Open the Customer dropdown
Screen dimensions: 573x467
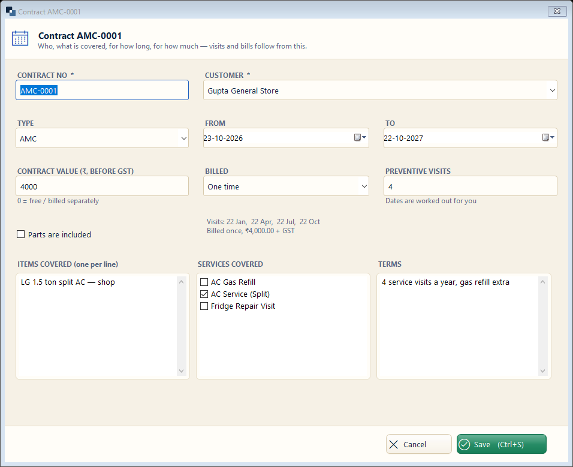(x=380, y=91)
